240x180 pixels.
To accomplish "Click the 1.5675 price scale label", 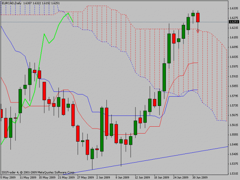I will point(234,115).
